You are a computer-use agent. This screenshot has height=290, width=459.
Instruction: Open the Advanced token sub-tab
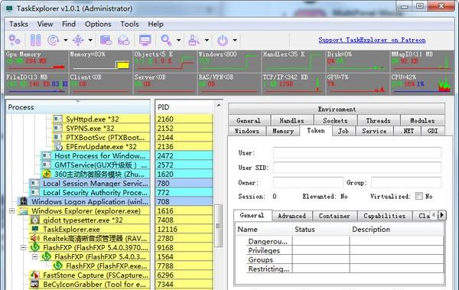pos(291,216)
